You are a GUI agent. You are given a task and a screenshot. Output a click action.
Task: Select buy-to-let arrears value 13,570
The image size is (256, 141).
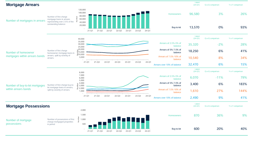point(194,27)
